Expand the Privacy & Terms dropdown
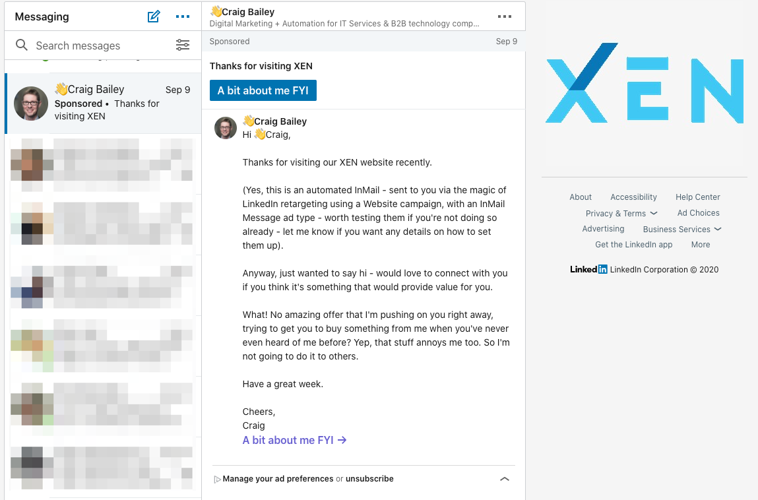Image resolution: width=758 pixels, height=500 pixels. pyautogui.click(x=621, y=213)
